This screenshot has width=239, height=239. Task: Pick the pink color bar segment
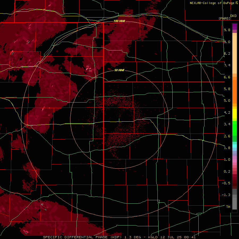(x=234, y=161)
